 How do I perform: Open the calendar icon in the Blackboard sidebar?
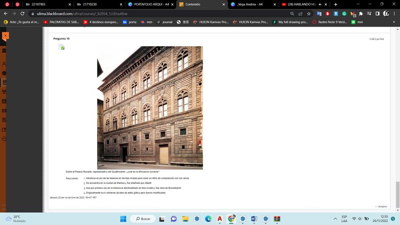4,101
